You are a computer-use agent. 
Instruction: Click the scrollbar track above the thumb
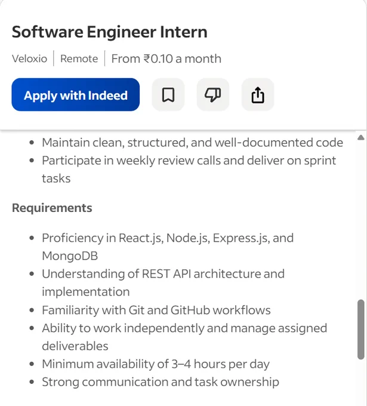(361, 220)
